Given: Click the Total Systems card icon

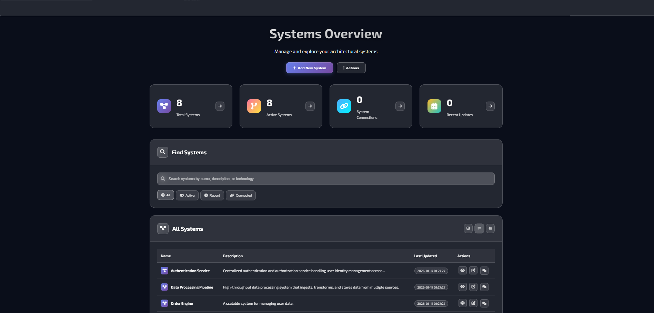Looking at the screenshot, I should point(164,106).
